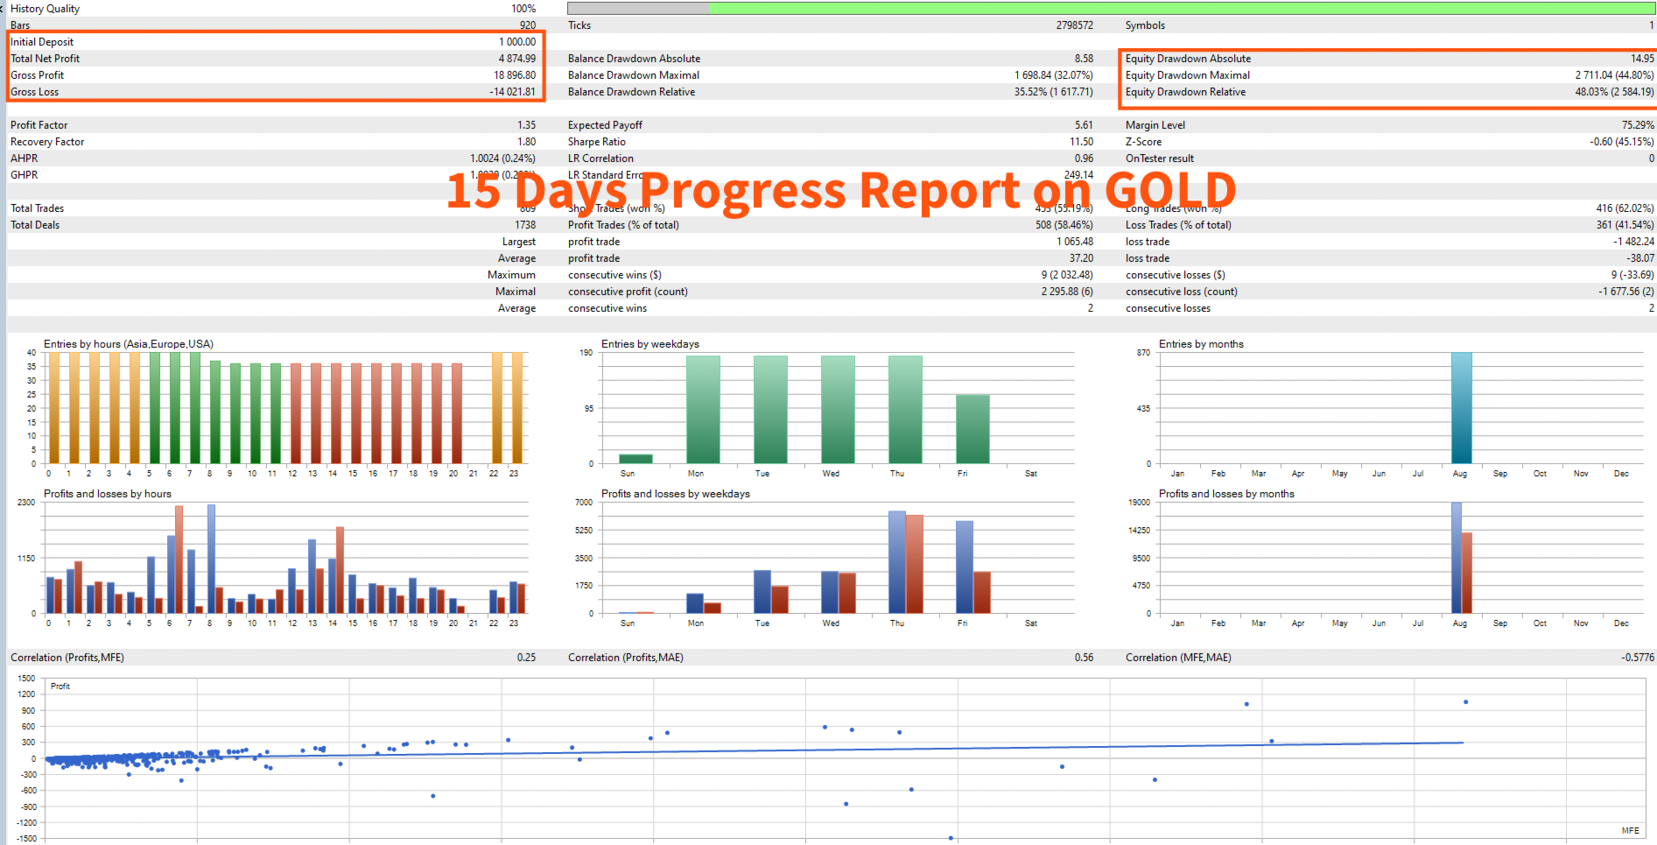Click the recovery factor value "1.80"
Viewport: 1657px width, 845px height.
tap(526, 142)
